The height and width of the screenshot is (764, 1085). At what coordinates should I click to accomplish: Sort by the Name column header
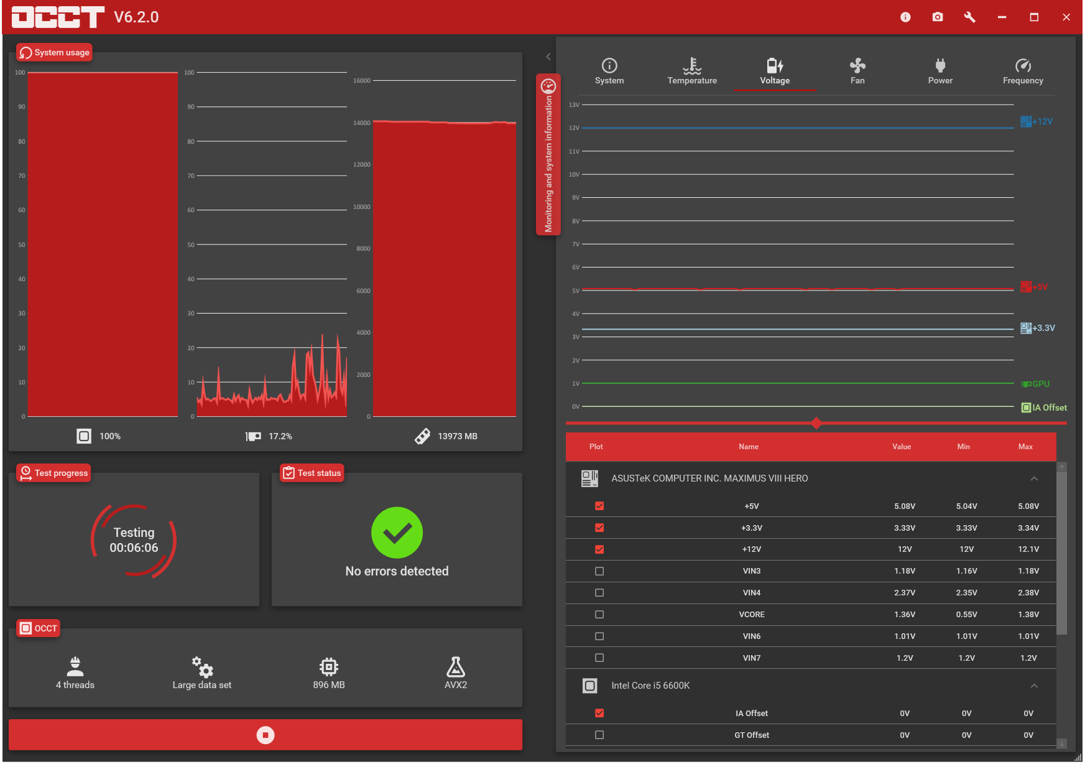pyautogui.click(x=749, y=447)
